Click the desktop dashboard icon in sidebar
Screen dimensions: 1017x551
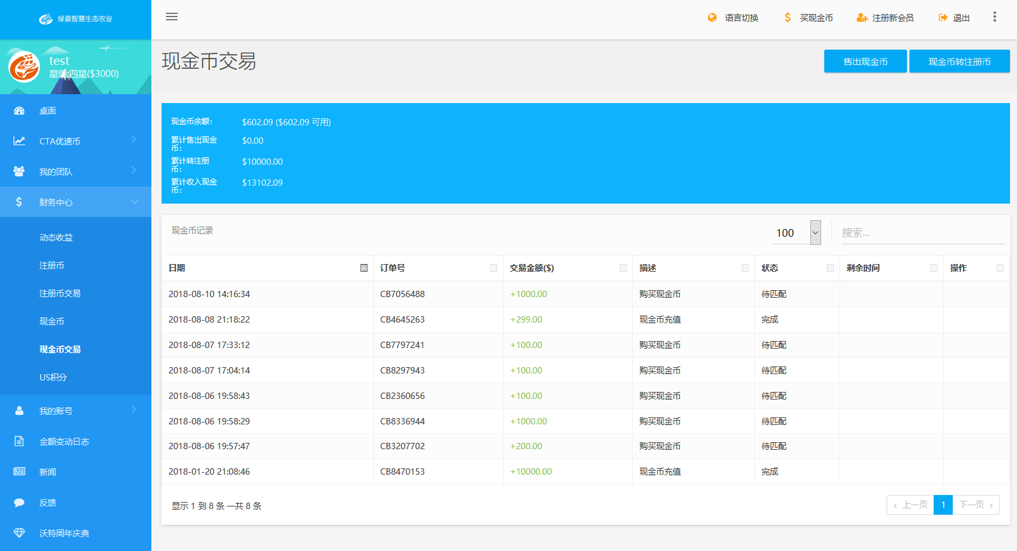(19, 111)
